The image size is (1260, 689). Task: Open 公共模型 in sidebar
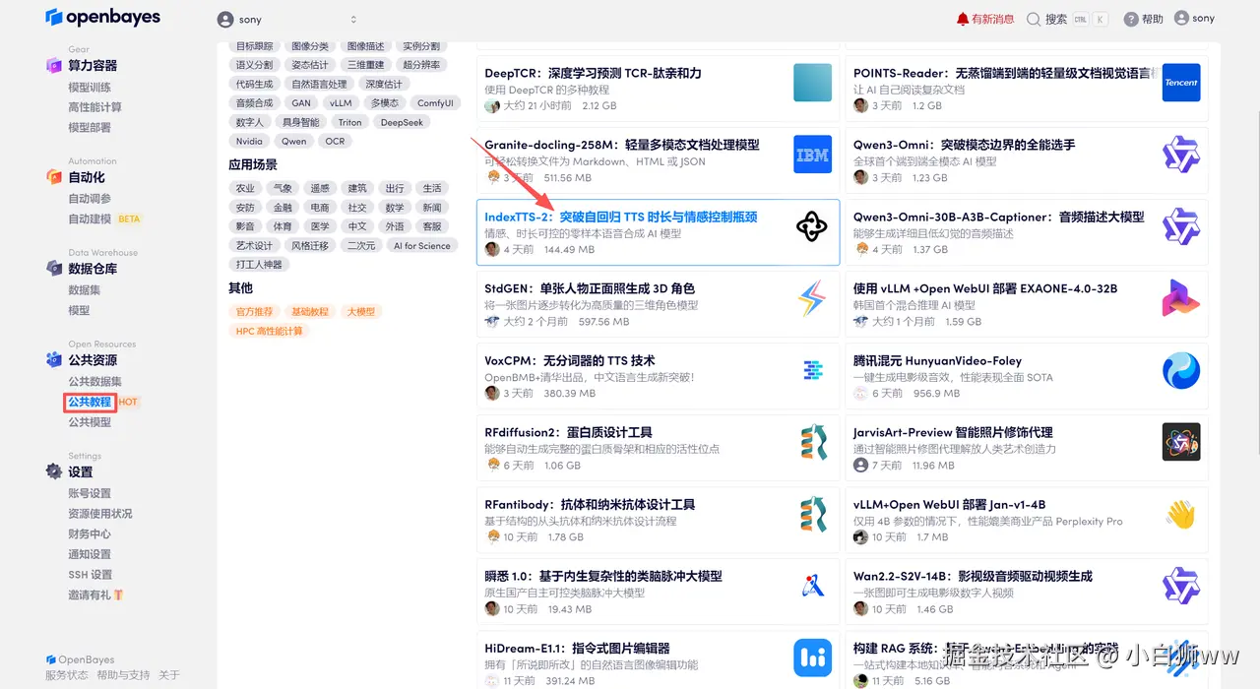coord(90,422)
